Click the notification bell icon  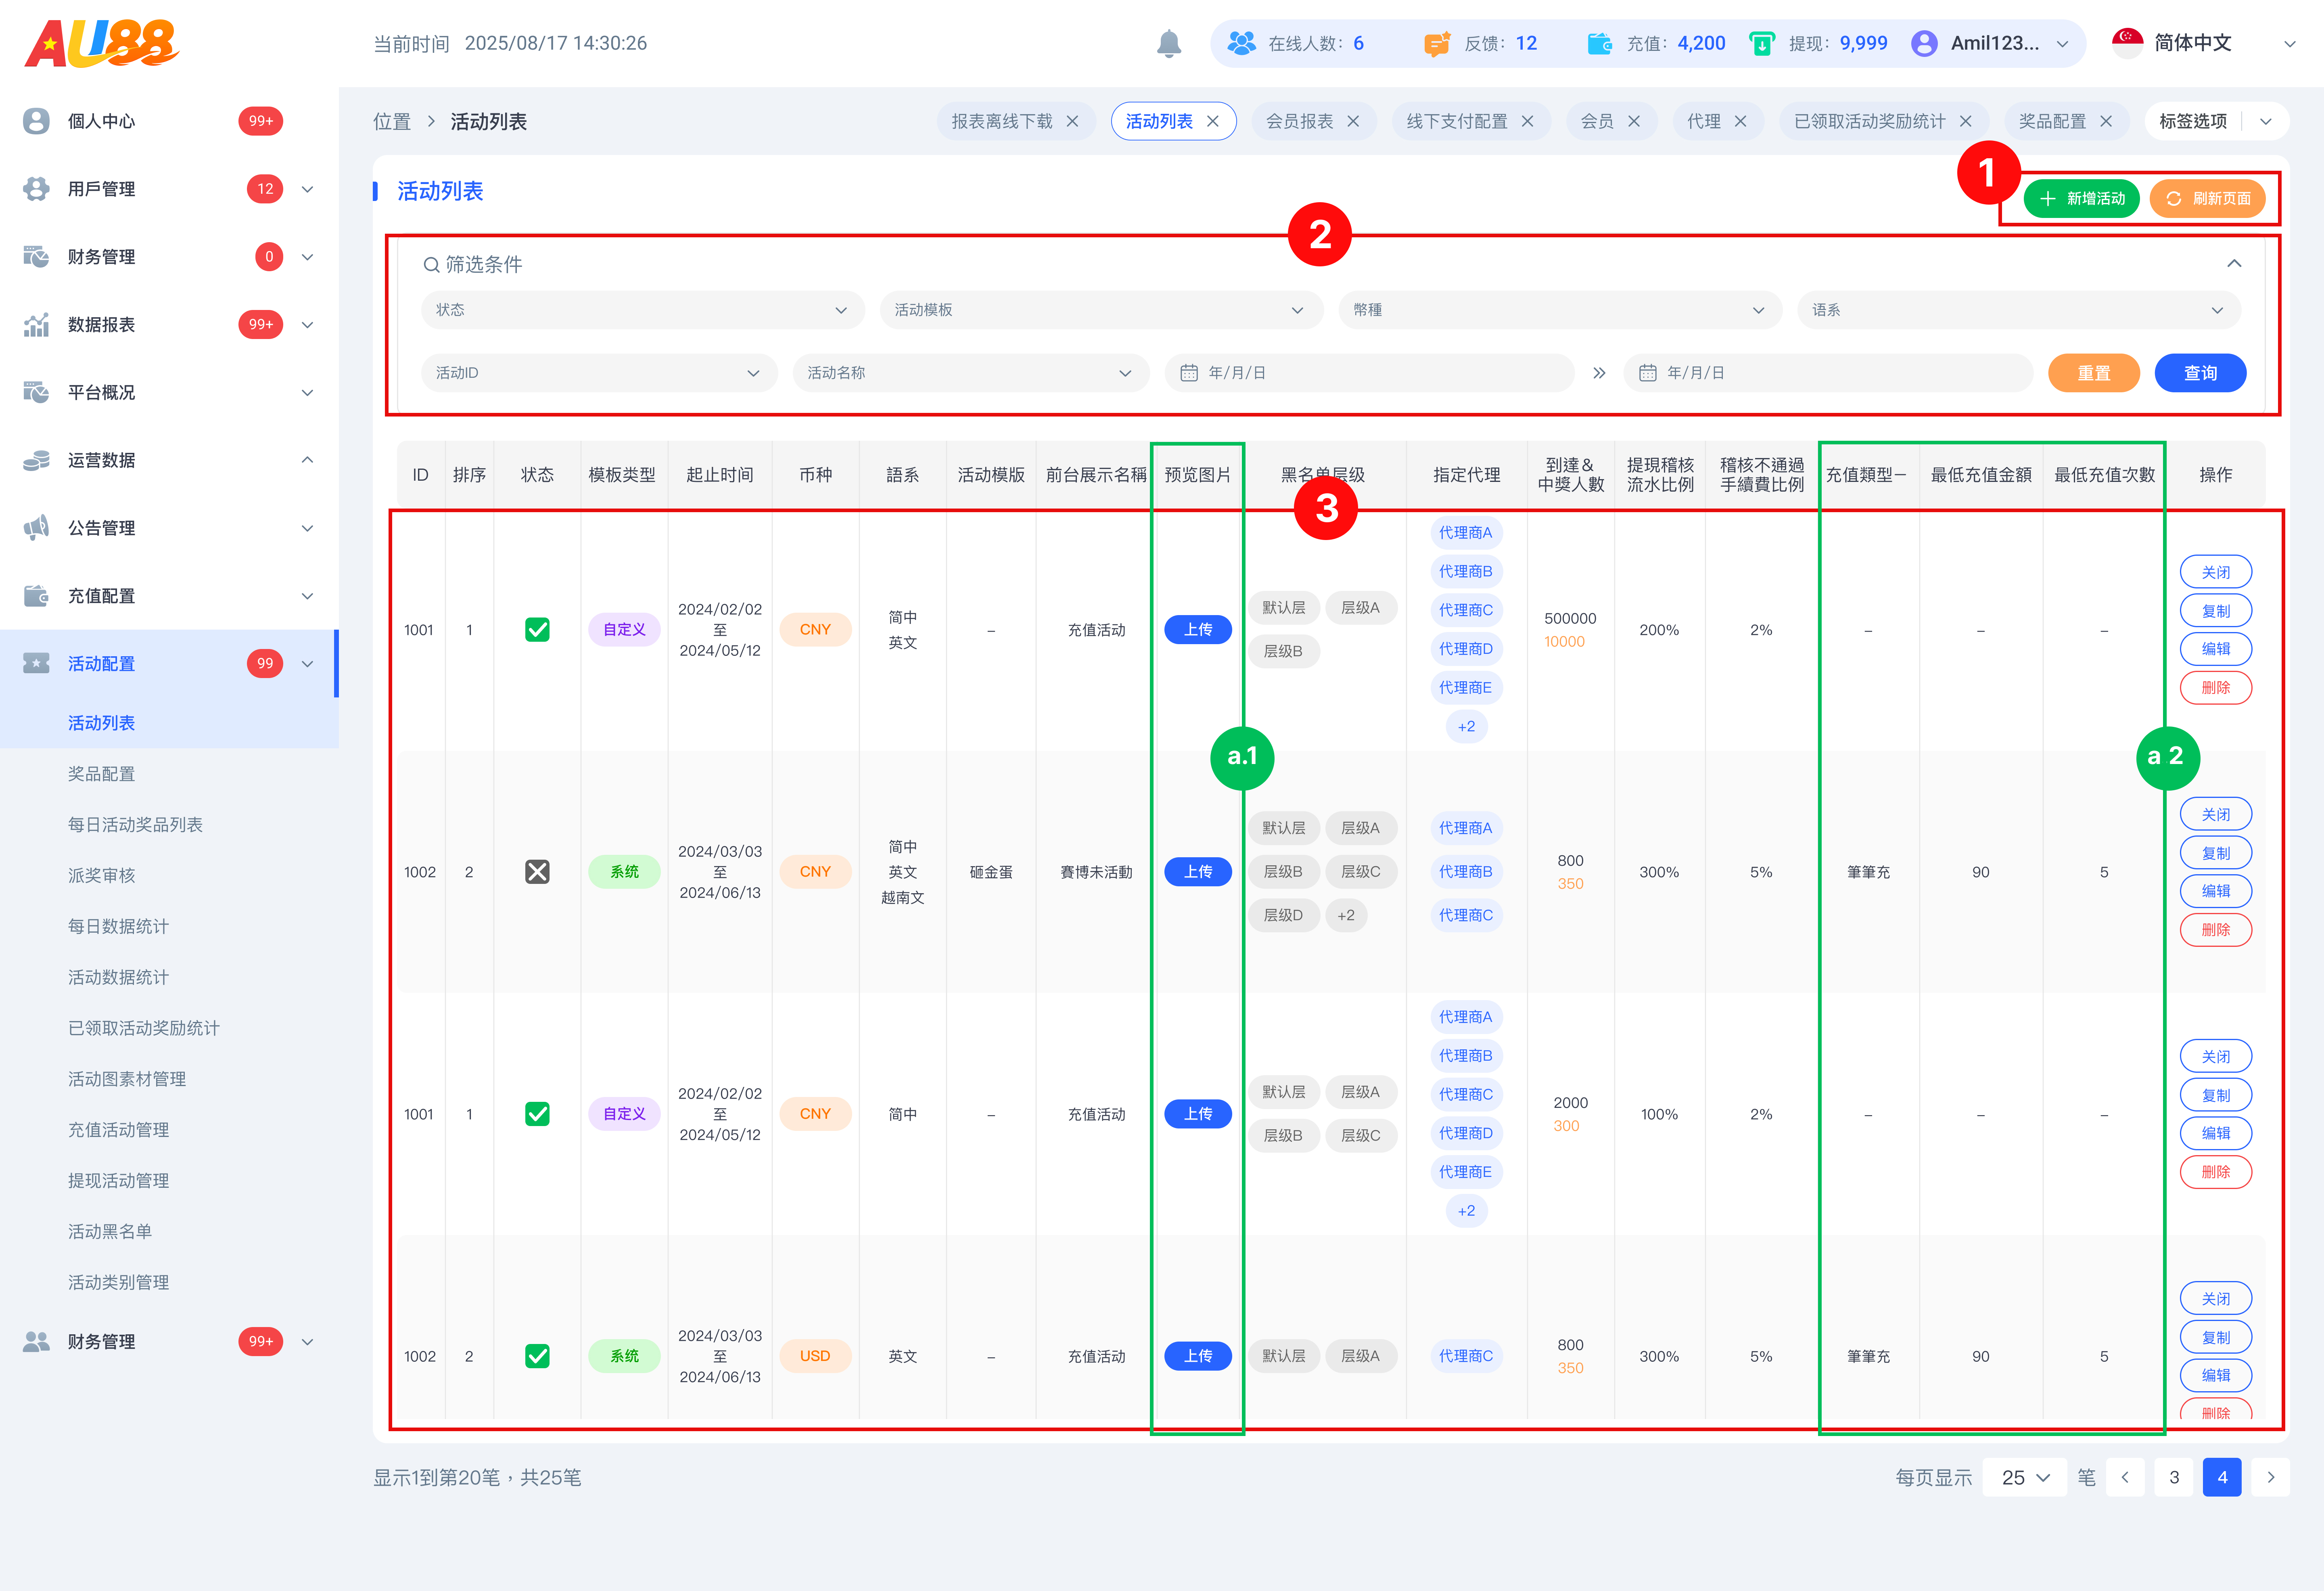click(x=1168, y=44)
